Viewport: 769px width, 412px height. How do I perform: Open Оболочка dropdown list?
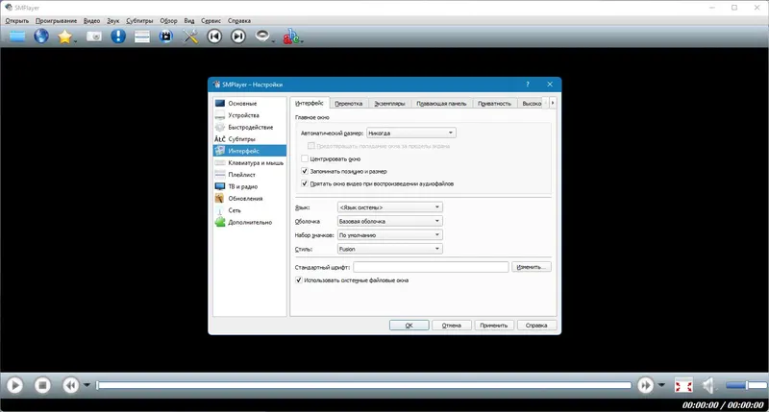pyautogui.click(x=390, y=221)
